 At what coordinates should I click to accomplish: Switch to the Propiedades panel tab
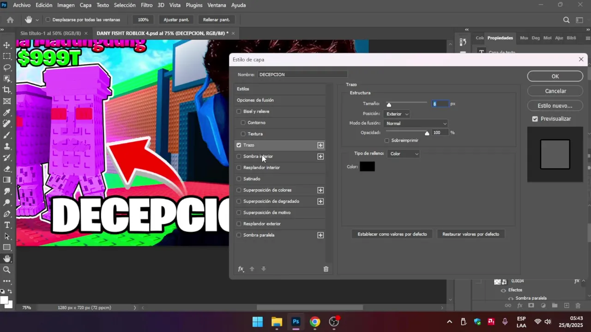click(x=500, y=38)
